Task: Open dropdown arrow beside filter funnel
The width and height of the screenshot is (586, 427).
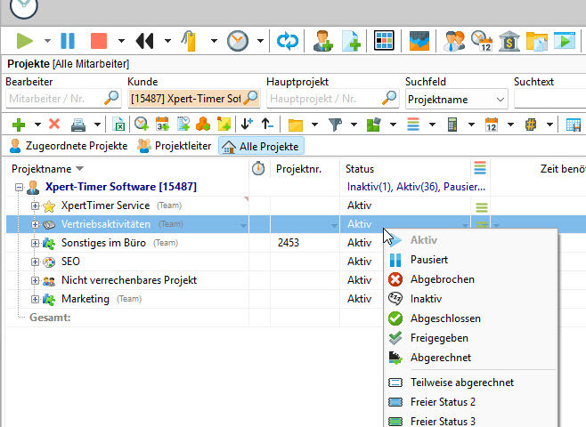Action: click(354, 125)
